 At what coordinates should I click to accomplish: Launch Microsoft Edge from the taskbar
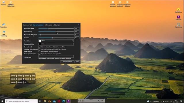(x=64, y=101)
